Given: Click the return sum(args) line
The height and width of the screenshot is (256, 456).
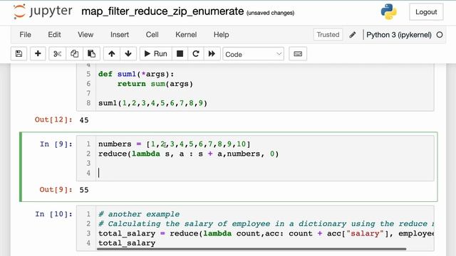Looking at the screenshot, I should click(x=155, y=84).
